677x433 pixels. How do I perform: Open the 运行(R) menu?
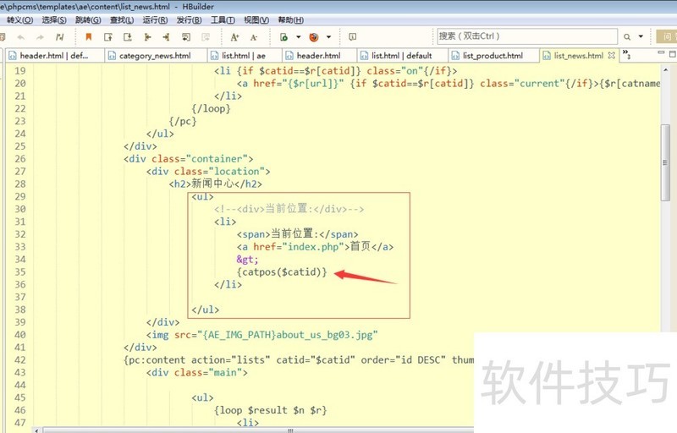(x=155, y=19)
